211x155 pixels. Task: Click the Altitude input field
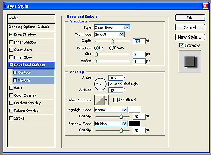coord(116,90)
